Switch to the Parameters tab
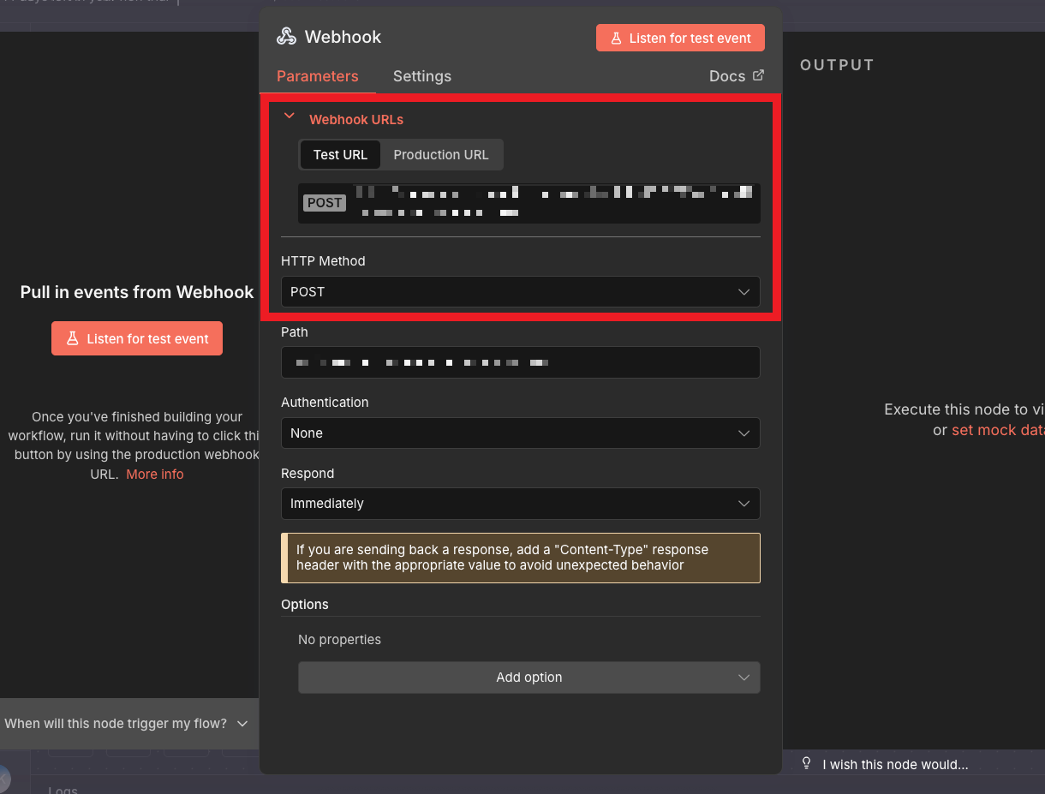The width and height of the screenshot is (1045, 794). 318,76
